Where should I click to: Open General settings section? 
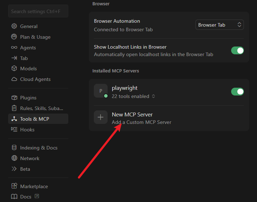tap(38, 26)
